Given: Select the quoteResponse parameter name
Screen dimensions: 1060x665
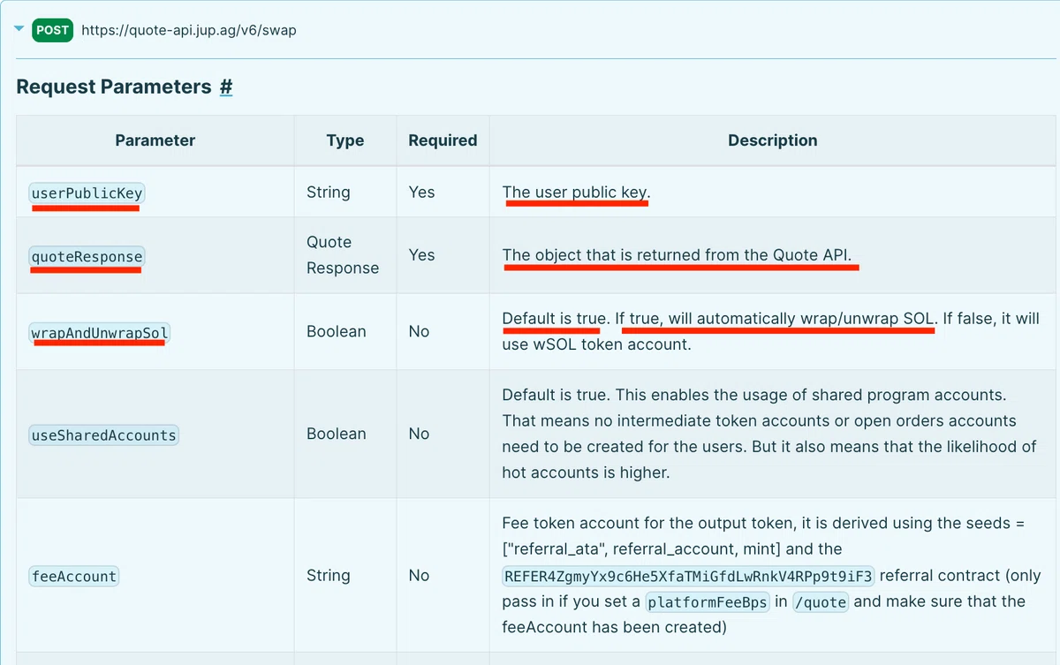Looking at the screenshot, I should (x=87, y=256).
